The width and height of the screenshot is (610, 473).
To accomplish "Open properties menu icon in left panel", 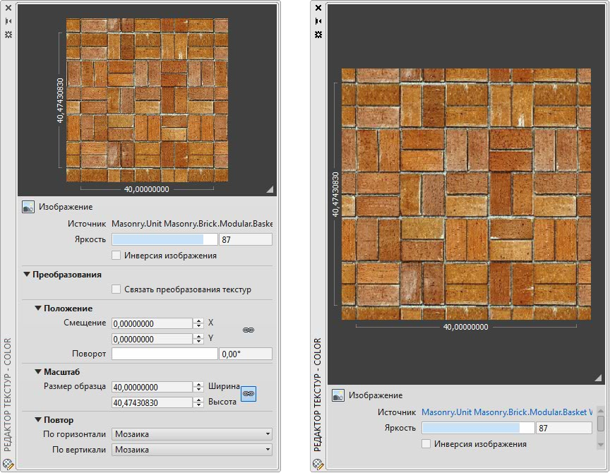I will 8,34.
